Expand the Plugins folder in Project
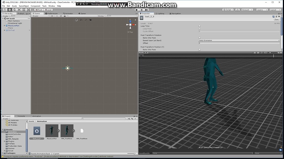Screen dimensions: 284x159 pos(4,141)
